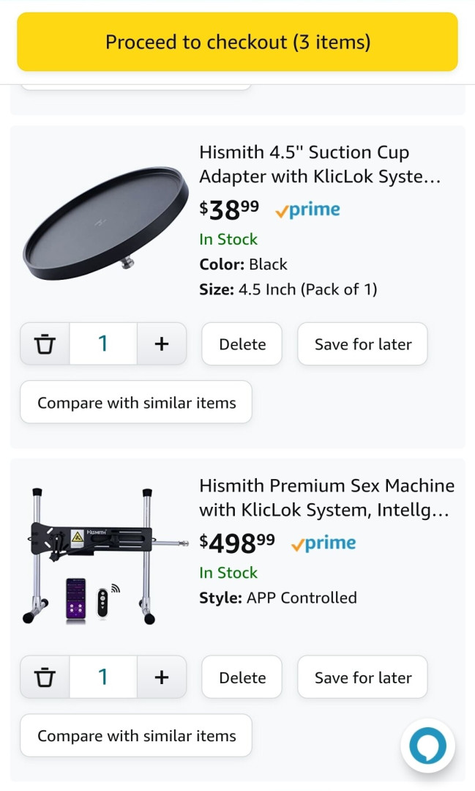Viewport: 475px width, 791px height.
Task: Select quantity field of Suction Cup Adapter
Action: [x=103, y=343]
